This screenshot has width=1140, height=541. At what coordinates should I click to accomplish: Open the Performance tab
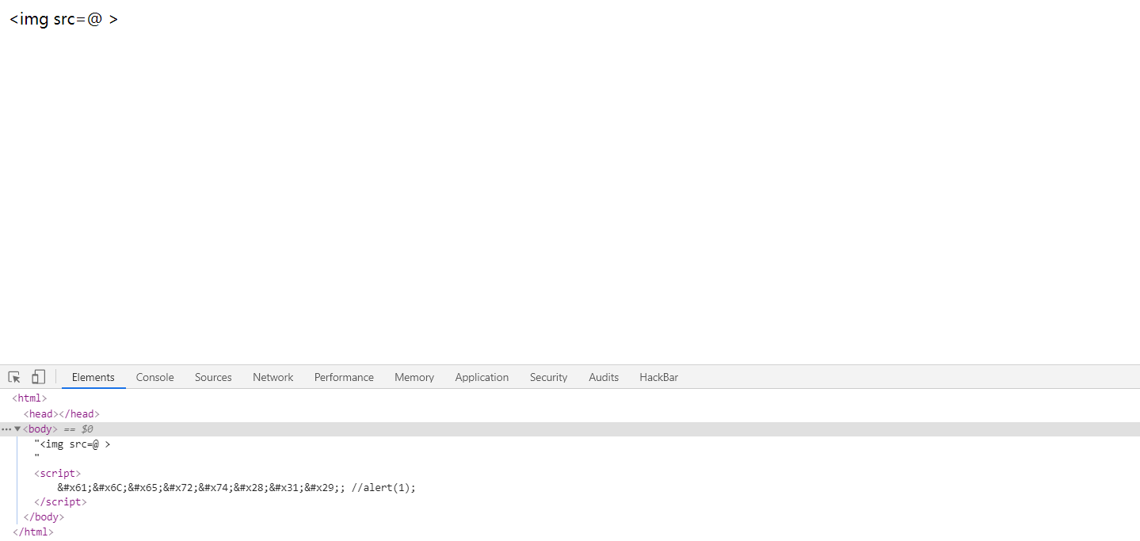pos(344,377)
